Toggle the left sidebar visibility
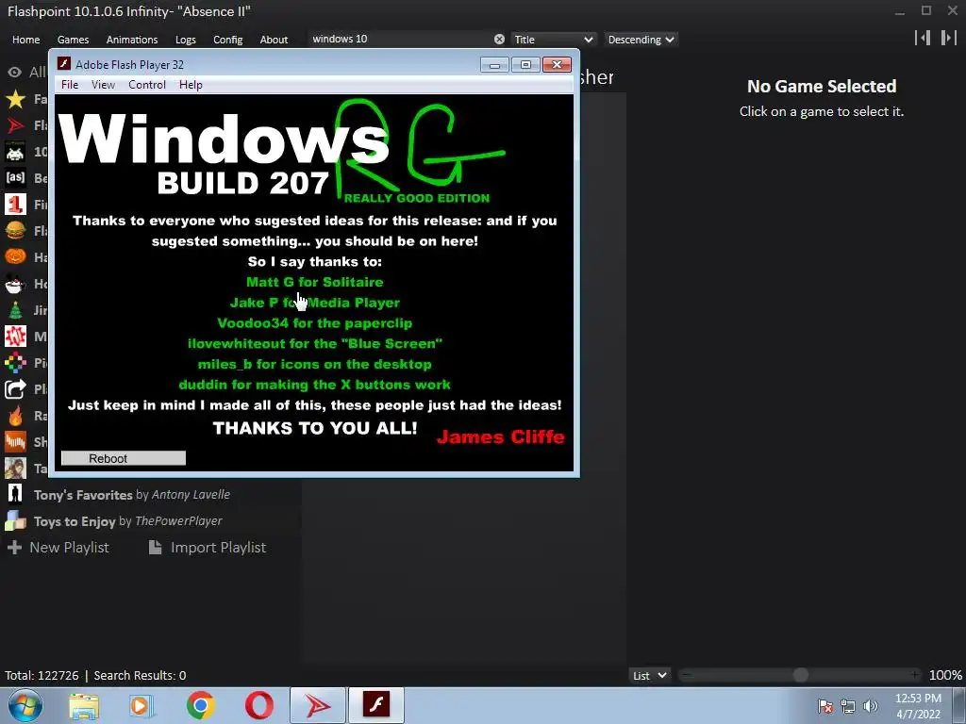This screenshot has height=724, width=966. 923,38
